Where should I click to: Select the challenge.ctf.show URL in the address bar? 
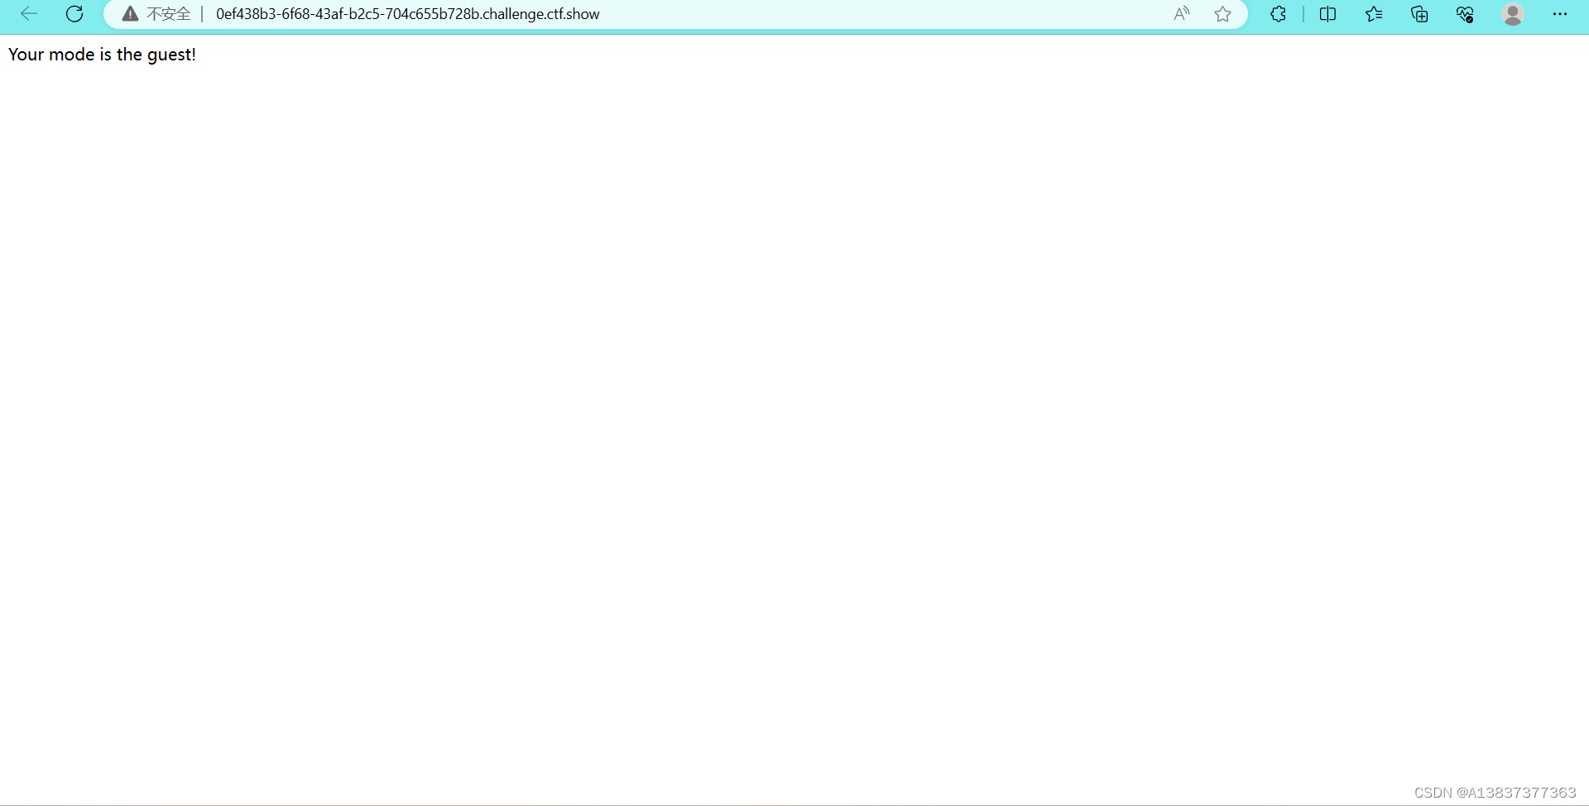click(x=407, y=14)
